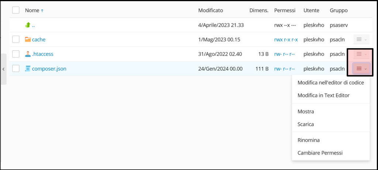This screenshot has height=170, width=378.
Task: Click the .htaccess file icon
Action: coord(28,54)
